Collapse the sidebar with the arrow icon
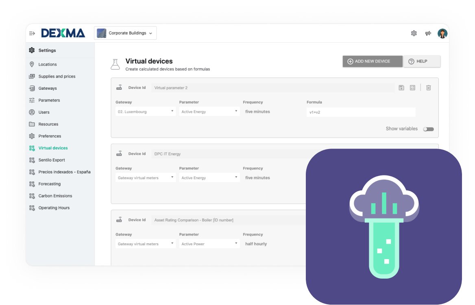The image size is (475, 305). click(31, 33)
